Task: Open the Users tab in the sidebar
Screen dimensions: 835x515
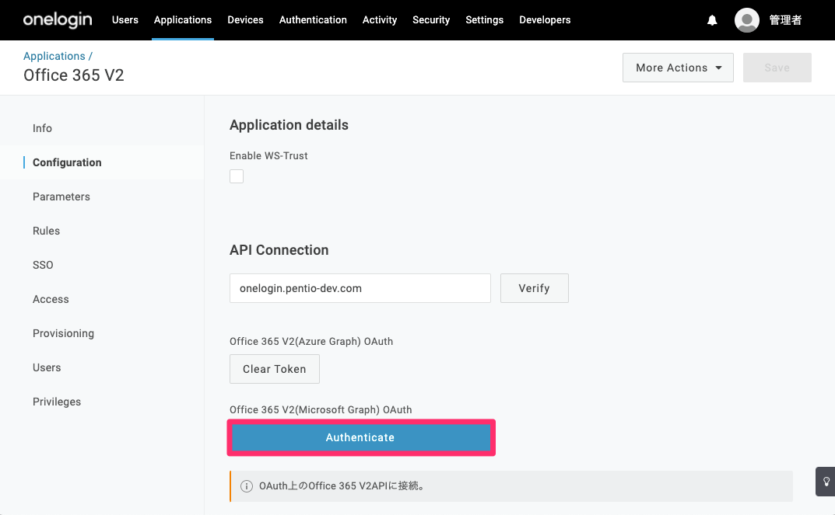Action: click(47, 367)
